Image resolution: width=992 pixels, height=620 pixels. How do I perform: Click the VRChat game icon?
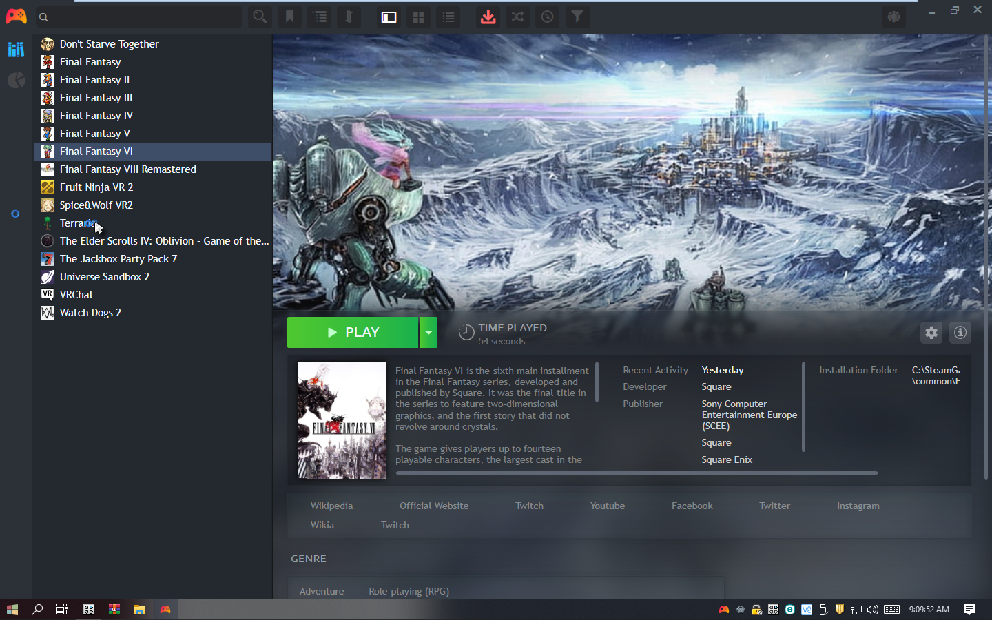tap(48, 294)
